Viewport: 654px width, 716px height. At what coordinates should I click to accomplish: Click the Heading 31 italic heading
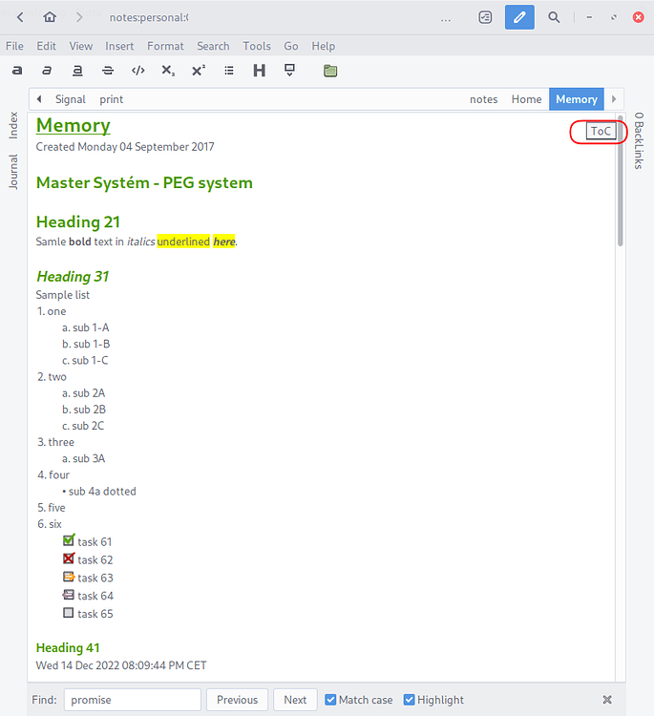click(73, 277)
